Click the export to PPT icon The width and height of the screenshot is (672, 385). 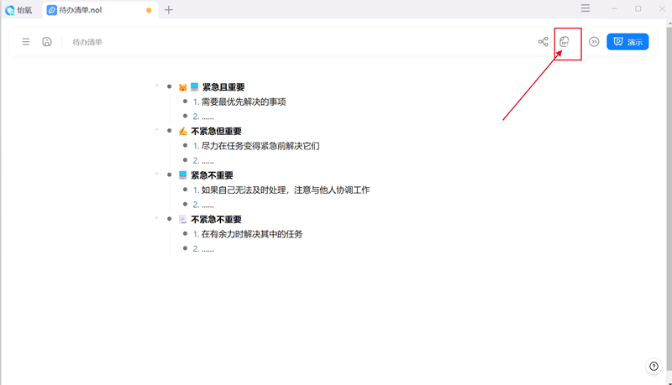[x=564, y=41]
